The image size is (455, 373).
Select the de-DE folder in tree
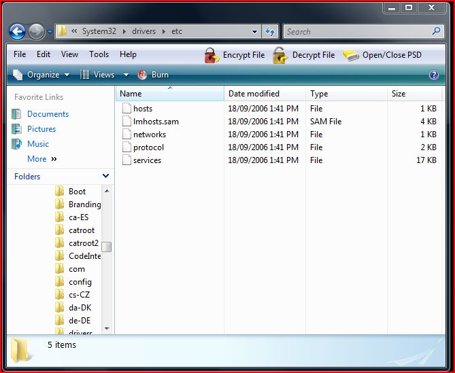coord(80,321)
